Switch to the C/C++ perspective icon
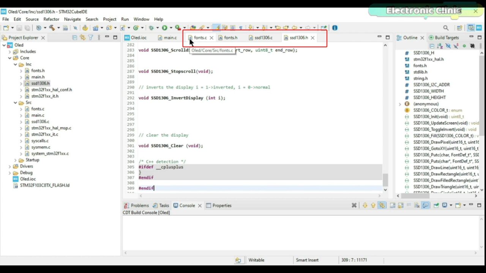 [x=471, y=28]
